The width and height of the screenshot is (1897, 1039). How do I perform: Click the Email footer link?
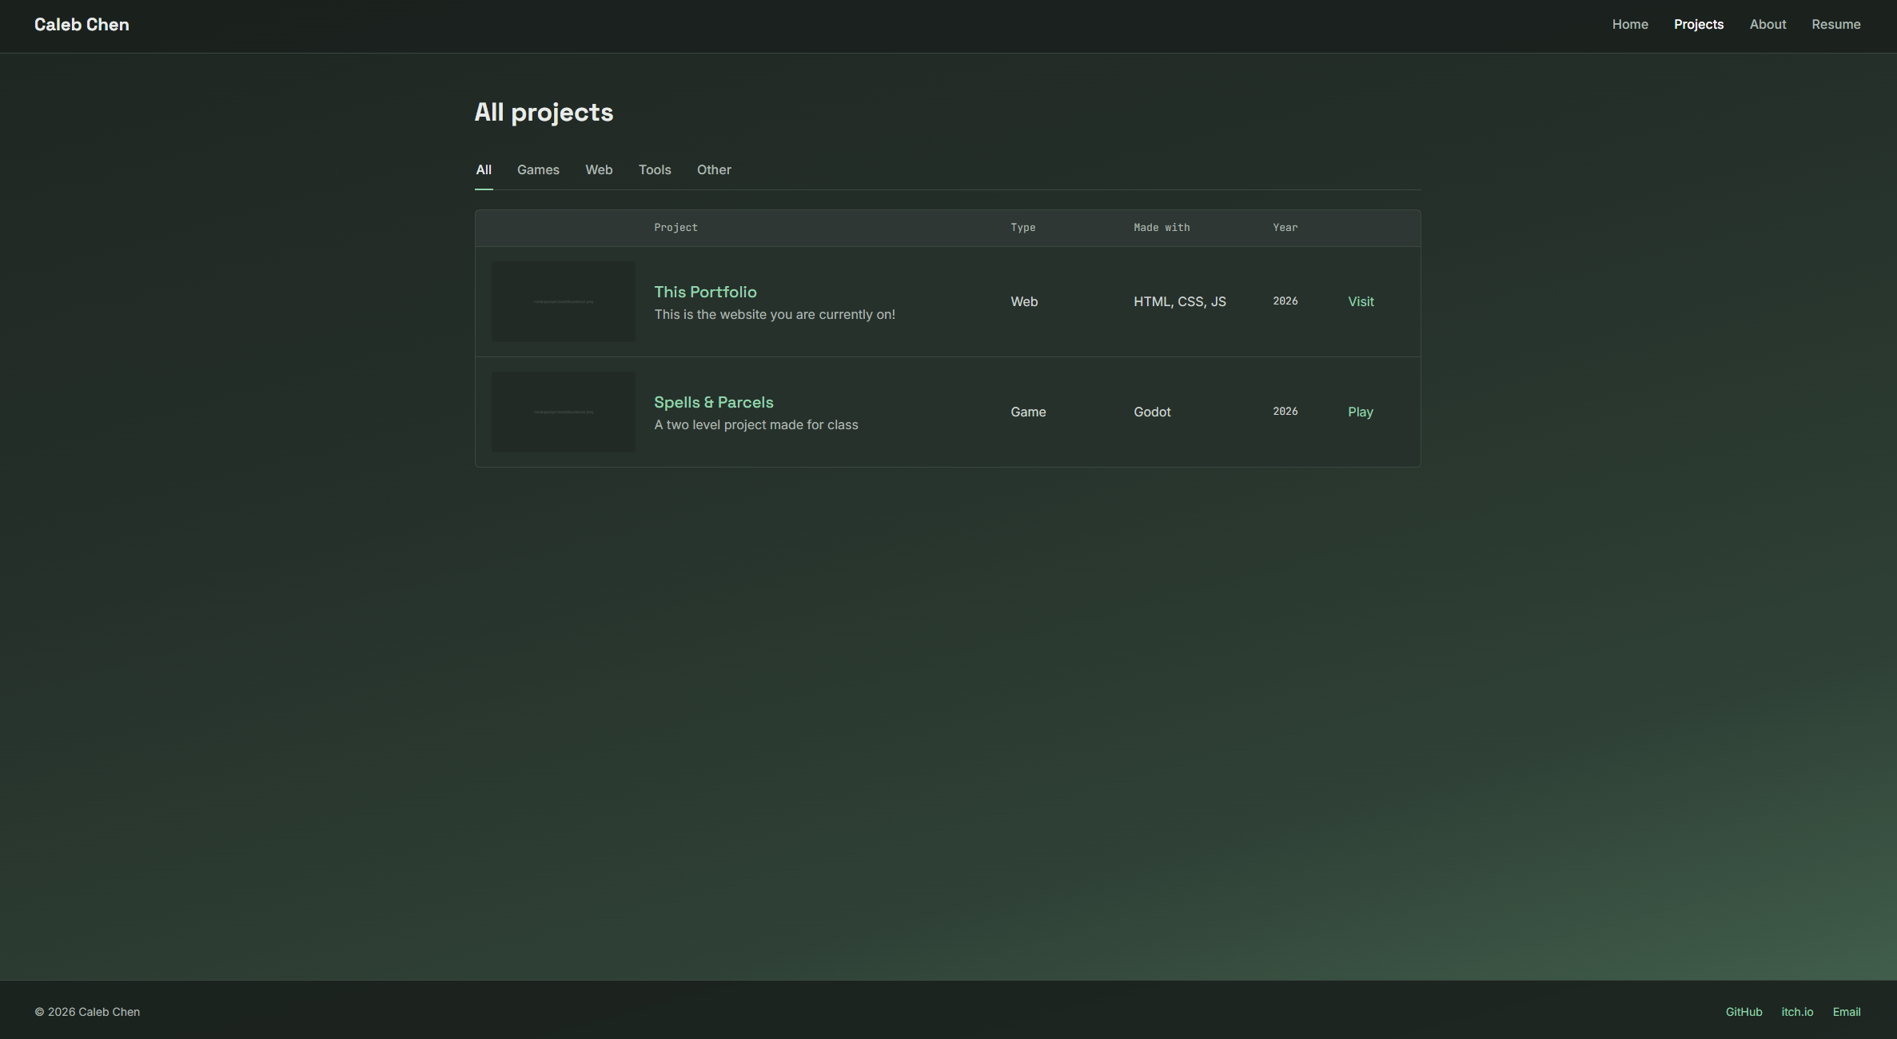pyautogui.click(x=1847, y=1012)
